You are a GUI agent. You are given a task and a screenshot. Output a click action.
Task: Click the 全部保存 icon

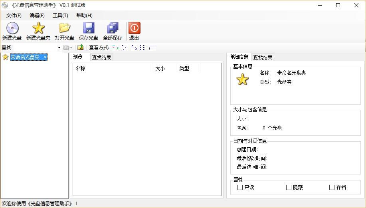click(x=113, y=28)
